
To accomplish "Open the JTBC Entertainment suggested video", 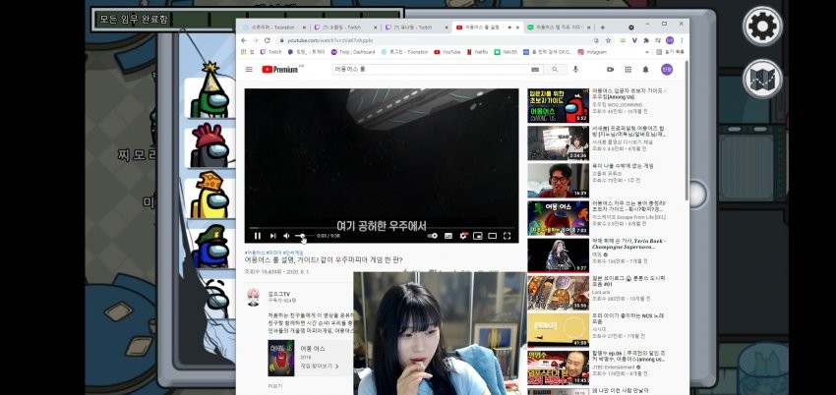I will point(559,367).
